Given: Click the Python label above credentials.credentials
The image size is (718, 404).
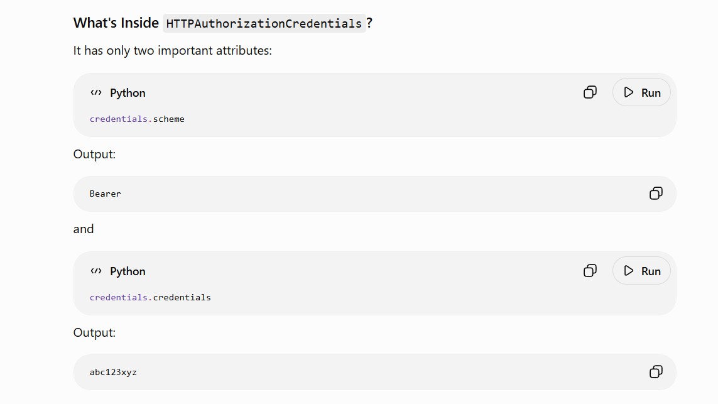Looking at the screenshot, I should [128, 271].
